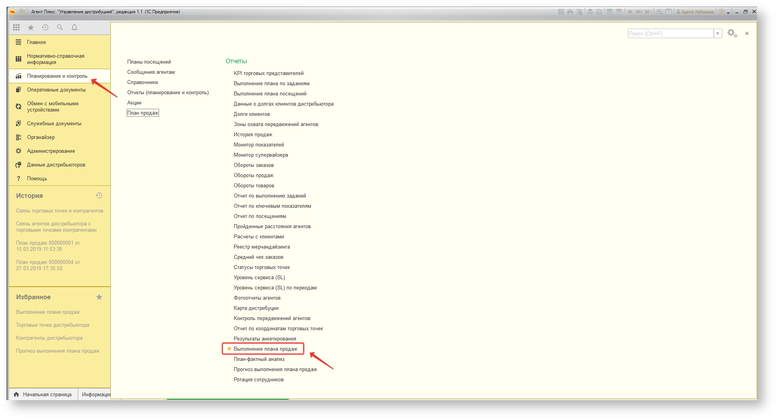Open the План-фактный анализ report

tap(259, 359)
